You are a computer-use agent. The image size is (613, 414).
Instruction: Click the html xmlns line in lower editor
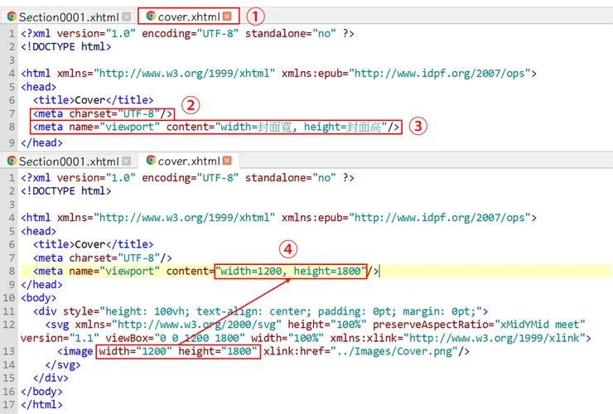[278, 218]
